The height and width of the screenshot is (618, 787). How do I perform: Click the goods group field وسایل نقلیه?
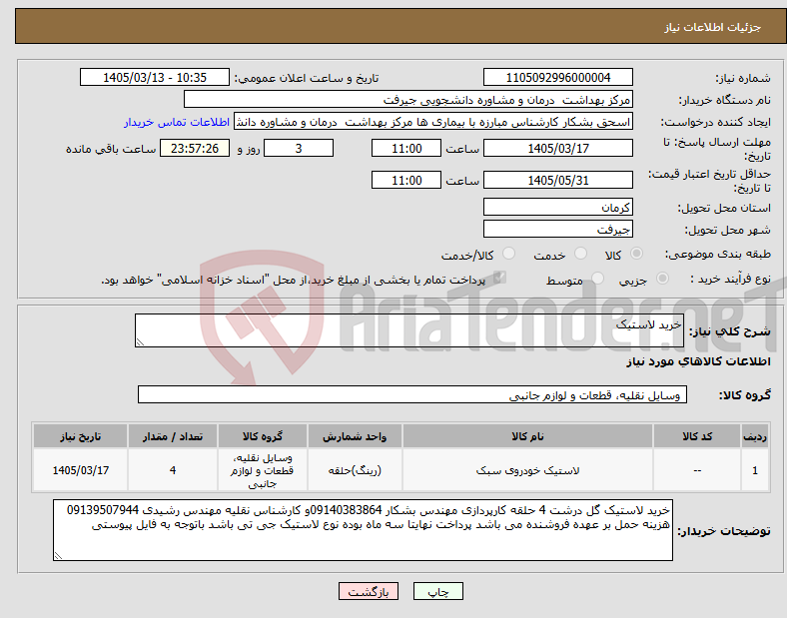tap(412, 394)
